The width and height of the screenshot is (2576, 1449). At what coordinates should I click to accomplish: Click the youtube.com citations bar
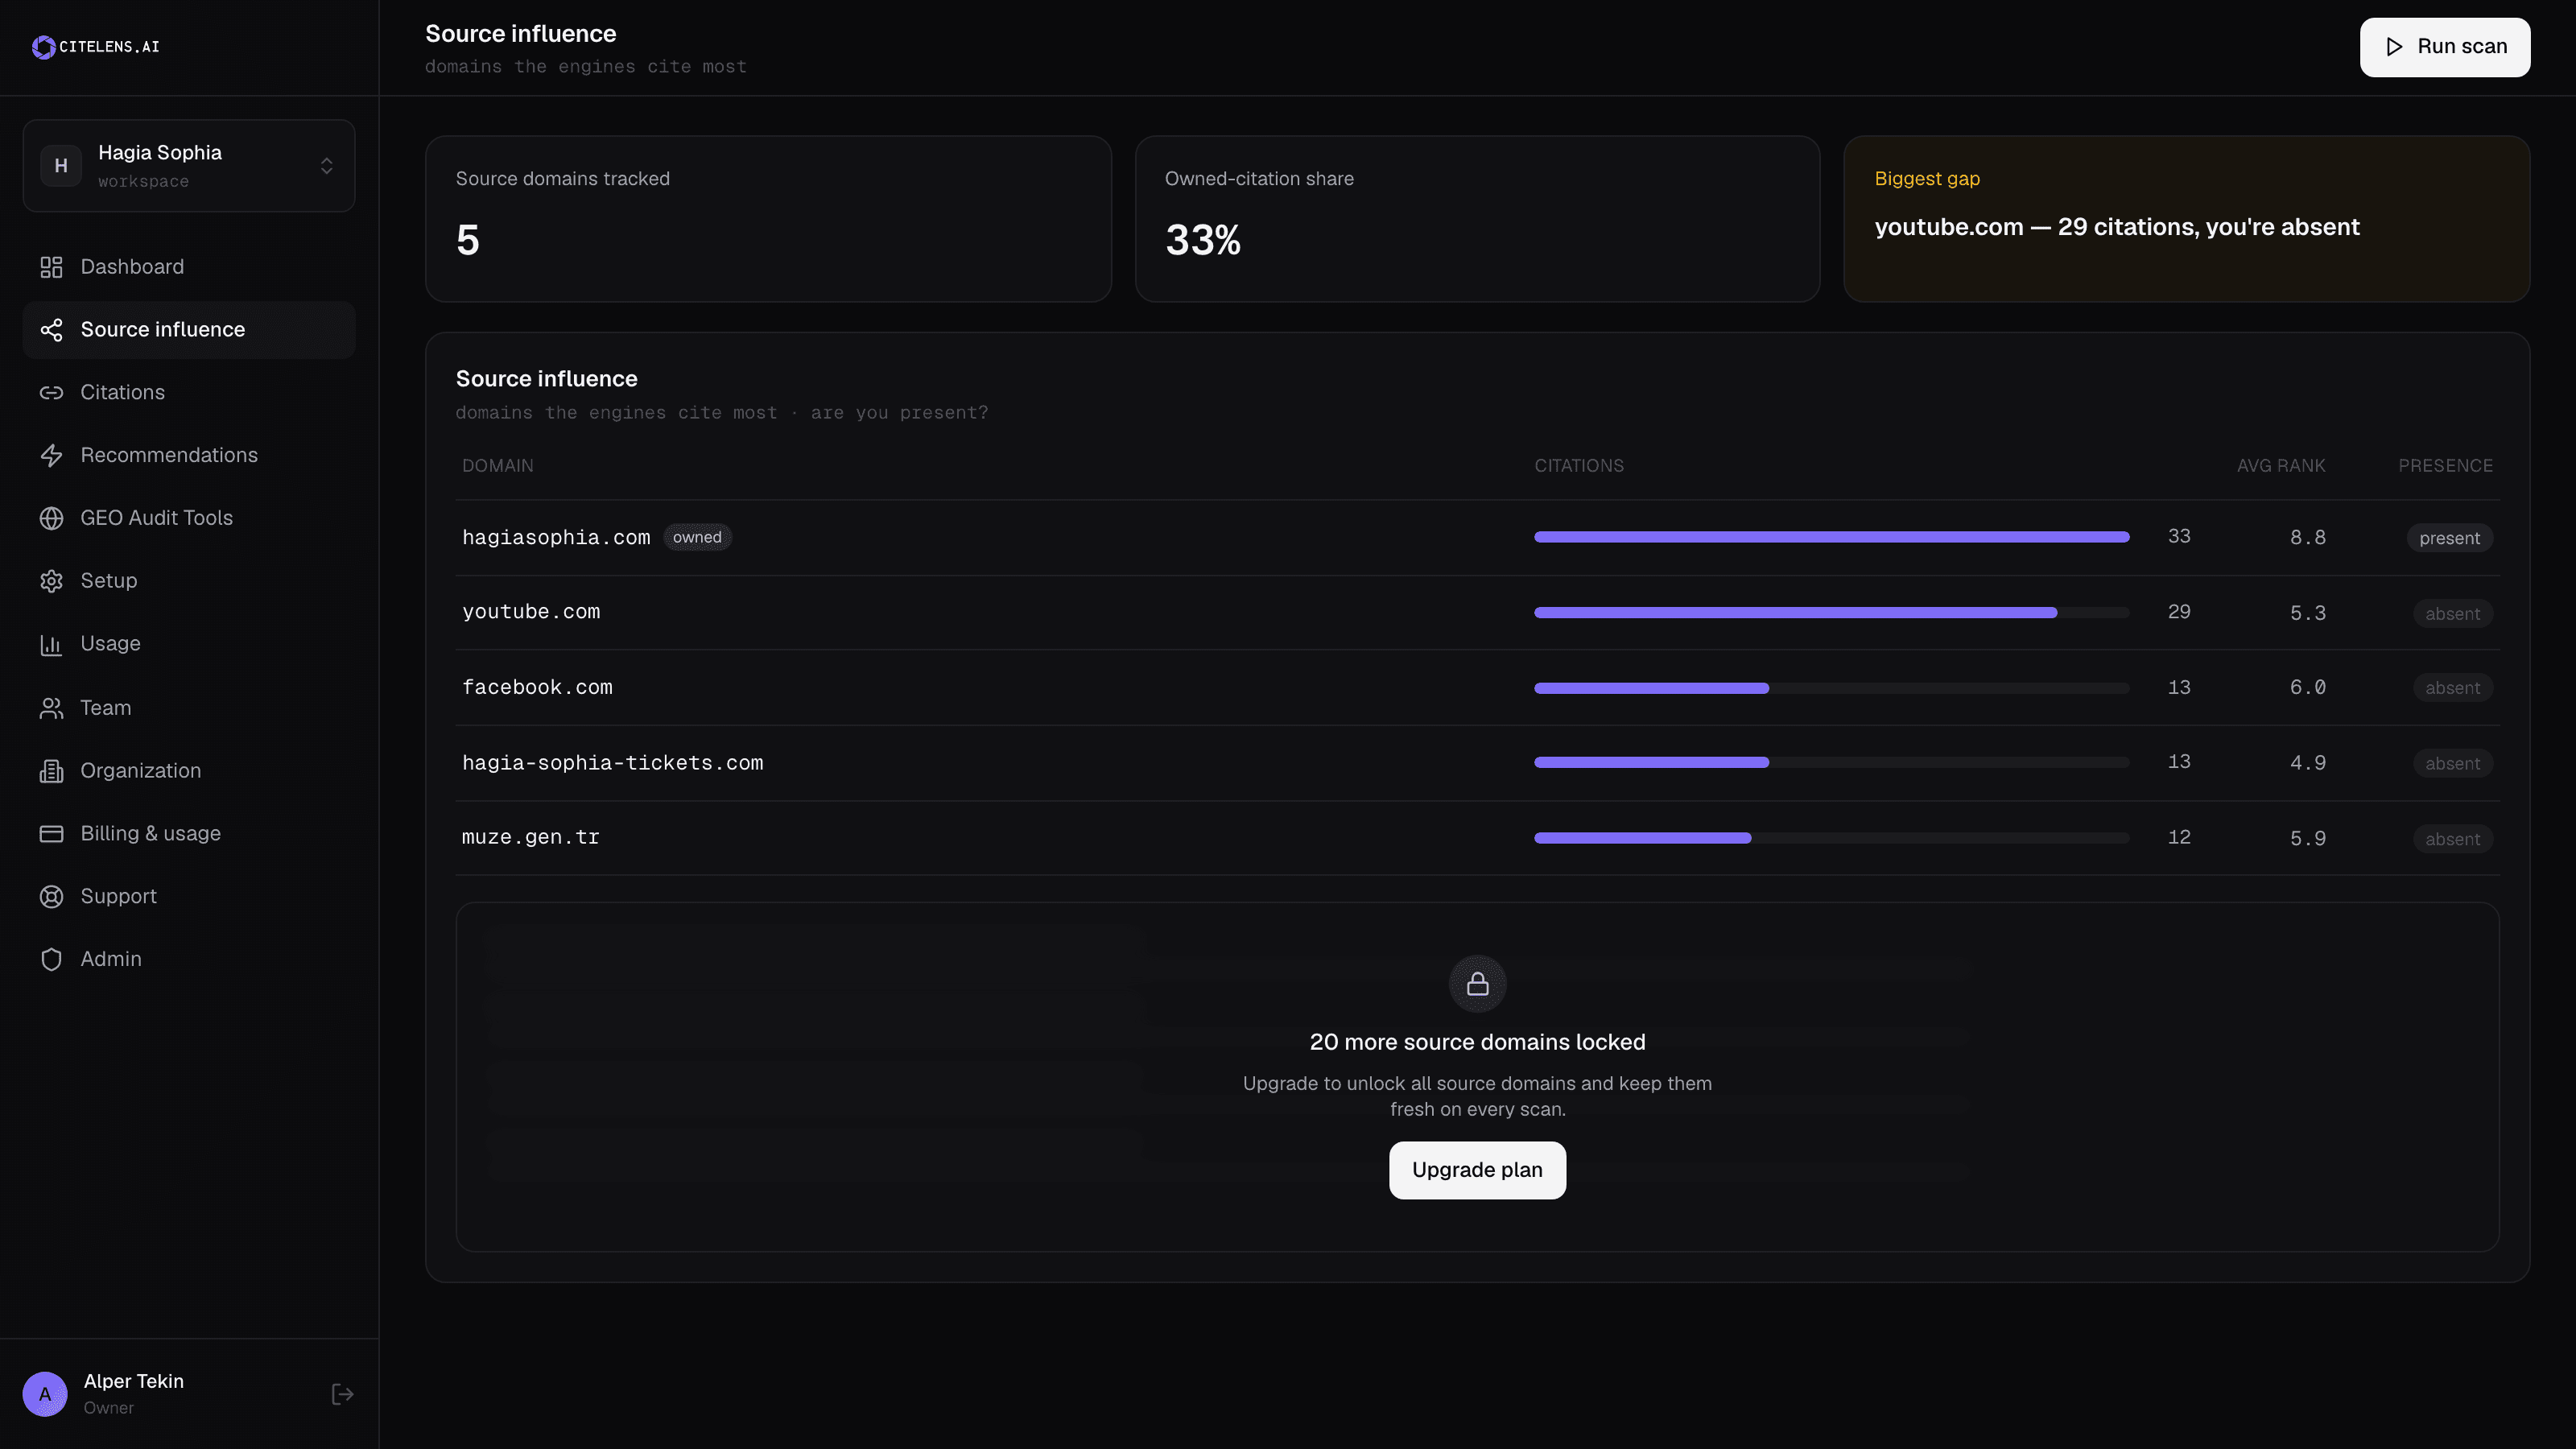coord(1831,612)
